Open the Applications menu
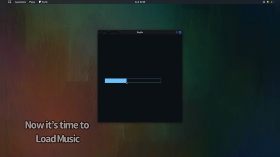This screenshot has height=157, width=280. [x=21, y=2]
